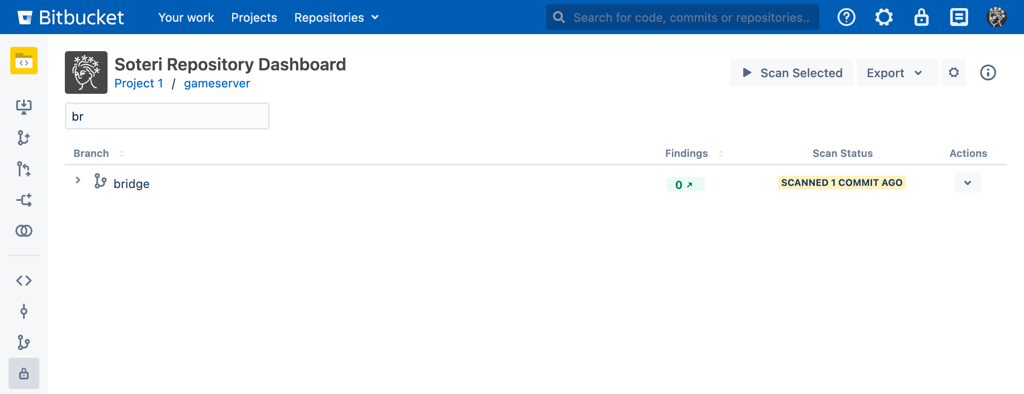Focus the branch filter input field

[x=167, y=116]
